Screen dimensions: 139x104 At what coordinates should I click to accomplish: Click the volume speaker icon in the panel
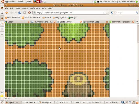[x=101, y=1]
